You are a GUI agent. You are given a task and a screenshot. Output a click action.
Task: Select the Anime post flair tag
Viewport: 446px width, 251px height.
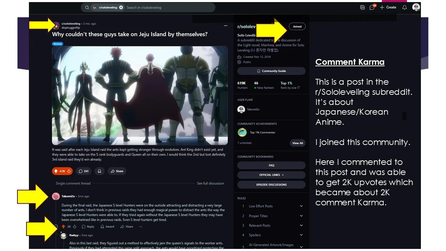[x=57, y=44]
